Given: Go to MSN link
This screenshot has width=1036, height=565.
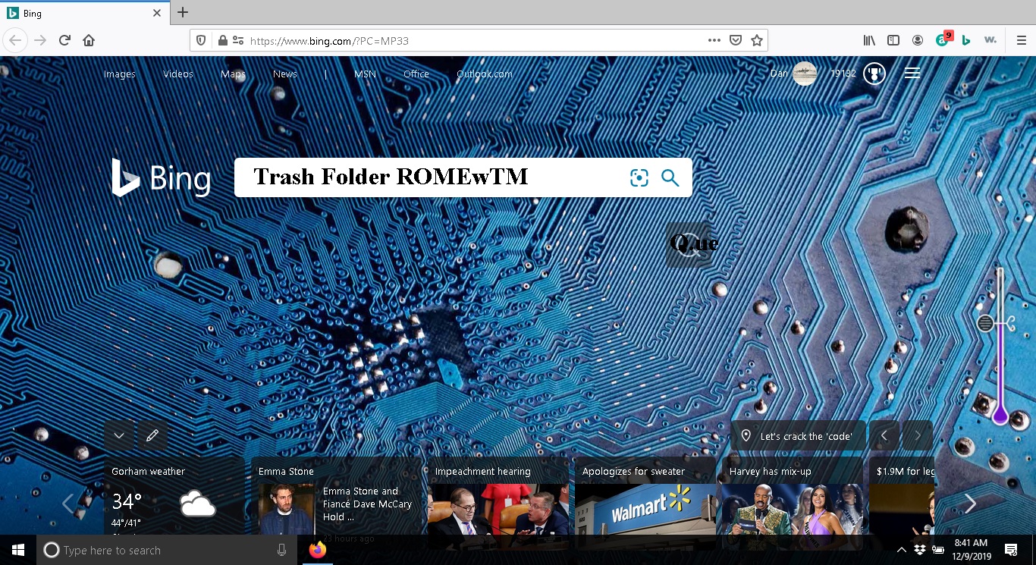Looking at the screenshot, I should coord(365,74).
